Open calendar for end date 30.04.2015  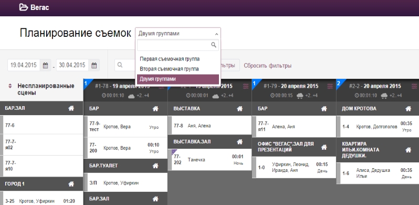point(94,65)
